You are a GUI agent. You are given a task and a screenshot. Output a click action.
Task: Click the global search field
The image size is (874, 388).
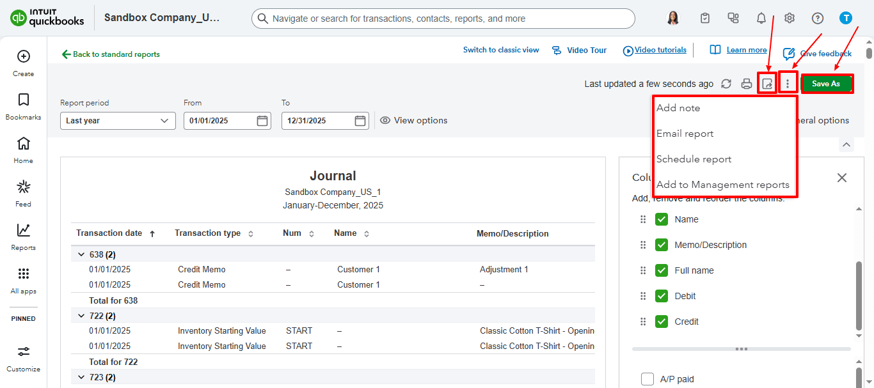tap(443, 19)
